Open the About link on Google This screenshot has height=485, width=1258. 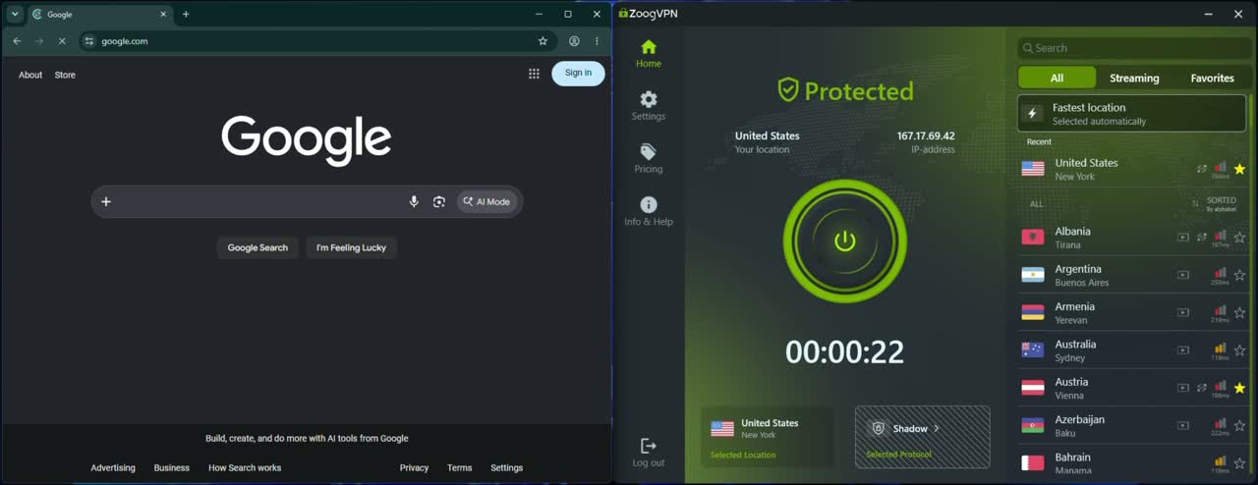click(x=30, y=75)
